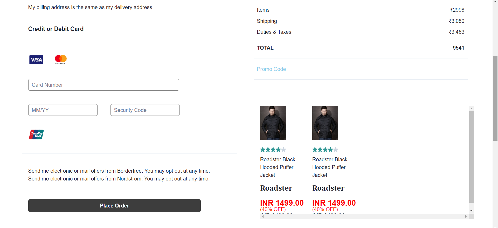Click into the MM/YY expiry field
The height and width of the screenshot is (228, 498).
63,110
